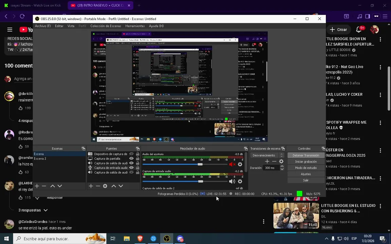Screen dimensions: 391x244
Task: Open transition properties gear icon
Action: point(281,161)
